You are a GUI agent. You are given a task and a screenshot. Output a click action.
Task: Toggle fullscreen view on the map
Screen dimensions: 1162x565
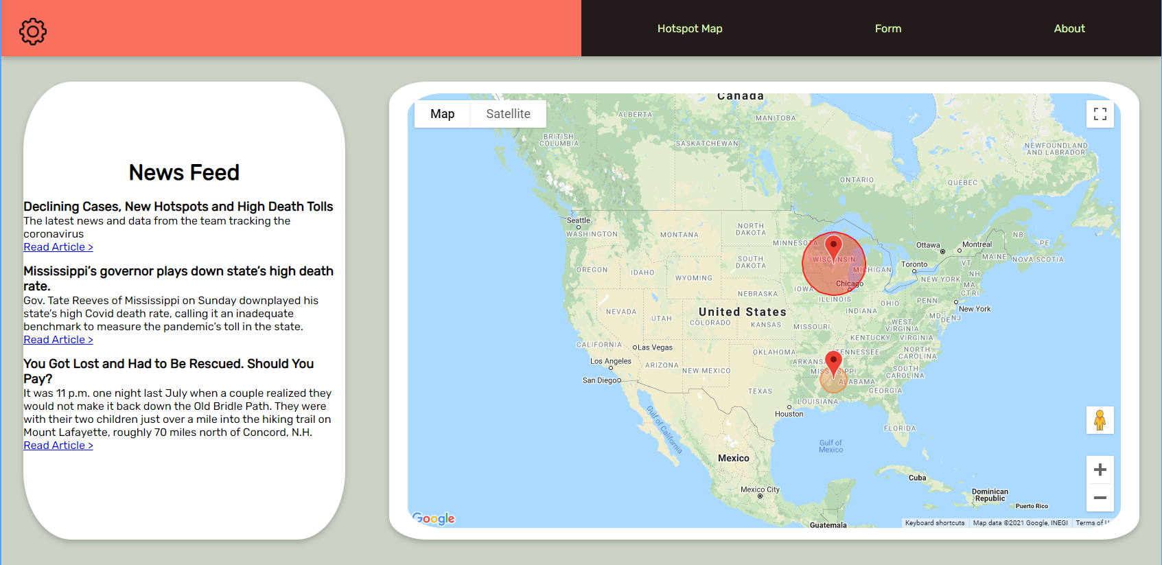1100,114
